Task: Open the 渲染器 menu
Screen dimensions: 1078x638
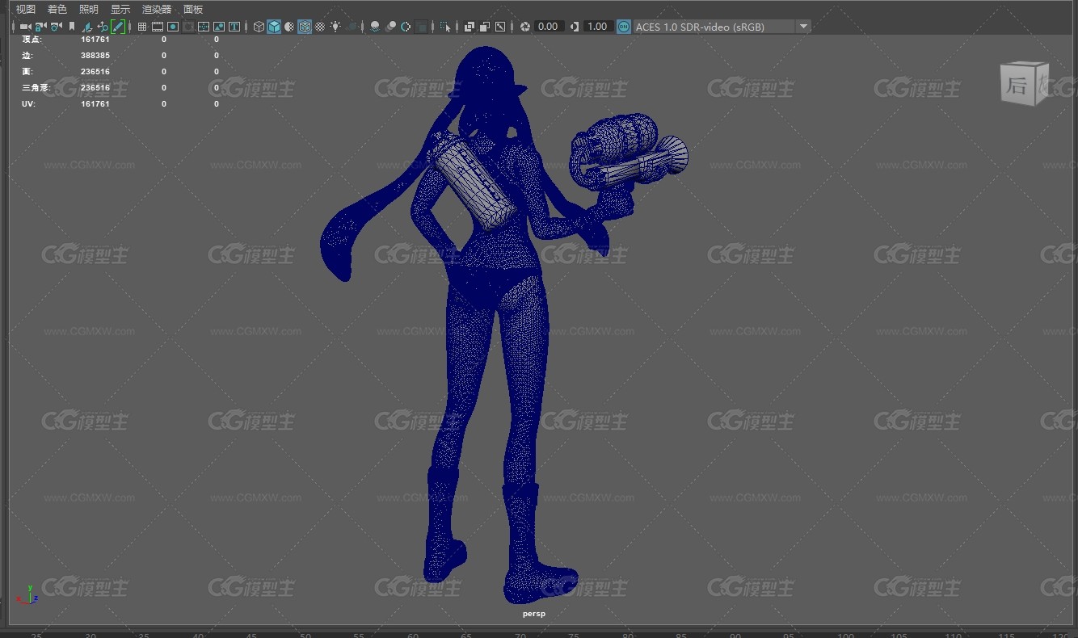Action: [157, 9]
